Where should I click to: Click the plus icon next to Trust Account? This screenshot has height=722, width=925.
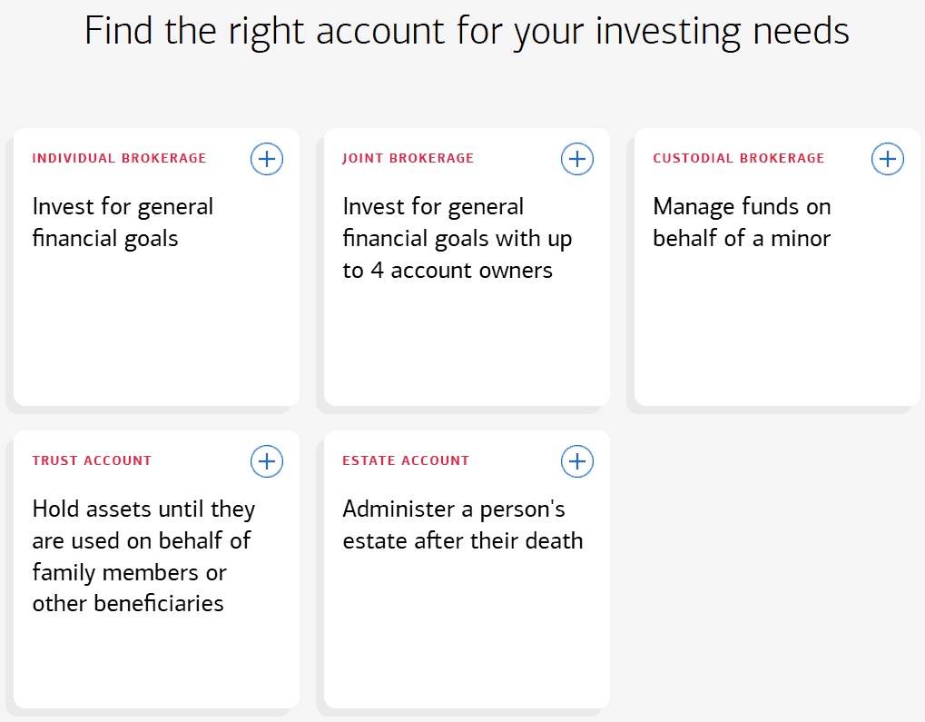tap(266, 460)
